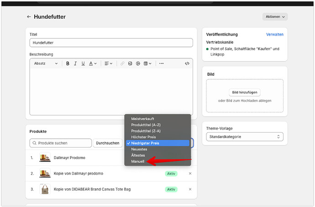This screenshot has height=207, width=315.
Task: Click the Durchsuchen button
Action: click(x=107, y=143)
